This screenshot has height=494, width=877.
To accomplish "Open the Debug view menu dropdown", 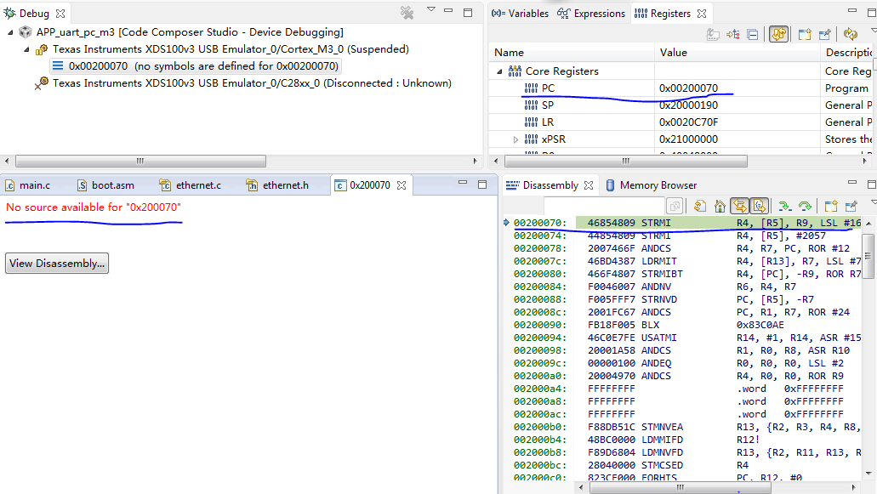I will coord(431,9).
